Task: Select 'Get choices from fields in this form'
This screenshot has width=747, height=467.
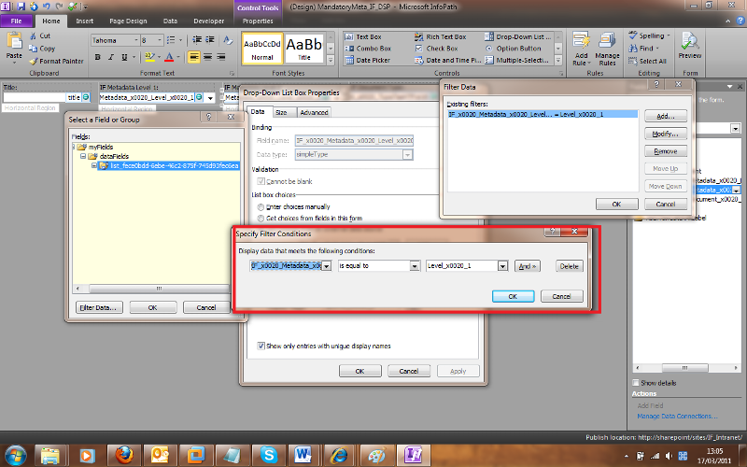Action: 261,219
